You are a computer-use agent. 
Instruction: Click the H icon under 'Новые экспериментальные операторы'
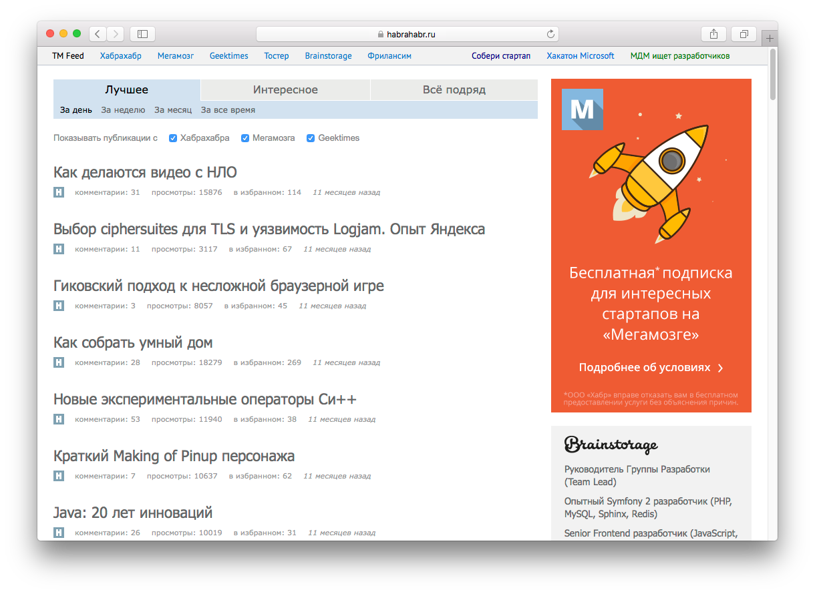click(x=59, y=419)
